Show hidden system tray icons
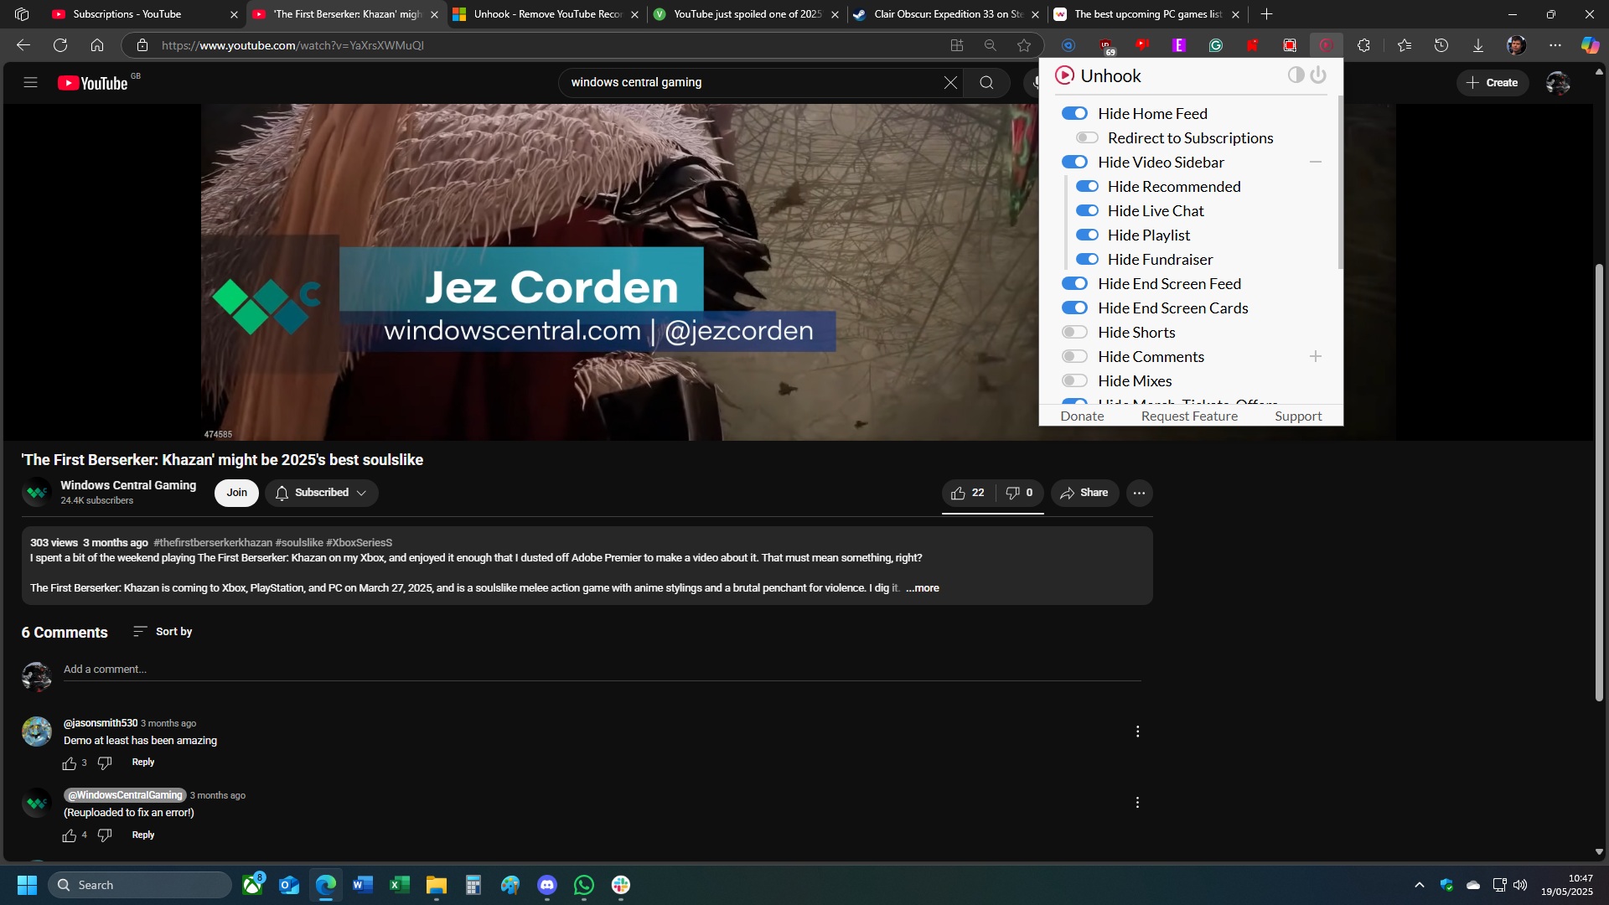Viewport: 1609px width, 905px height. pyautogui.click(x=1419, y=885)
